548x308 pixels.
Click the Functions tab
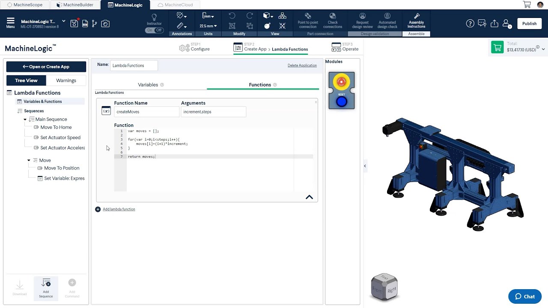pyautogui.click(x=262, y=85)
